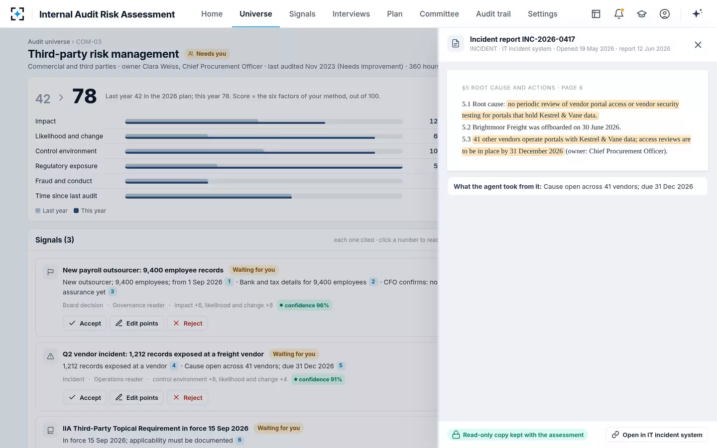Open the Interviews tab
Viewport: 717px width, 448px height.
click(x=351, y=14)
